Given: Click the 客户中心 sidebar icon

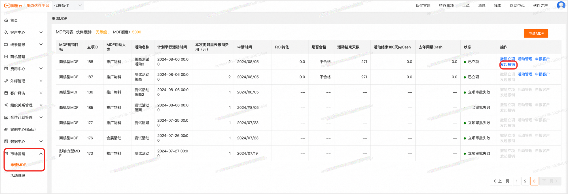Looking at the screenshot, I should coord(6,32).
